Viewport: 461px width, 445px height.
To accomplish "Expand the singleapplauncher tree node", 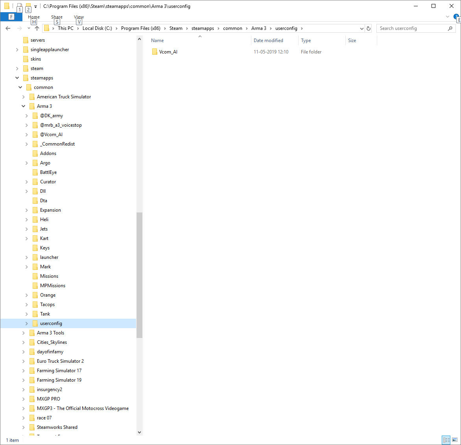I will pos(17,50).
